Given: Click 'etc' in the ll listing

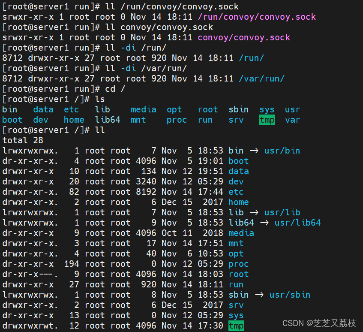Looking at the screenshot, I should pyautogui.click(x=236, y=192).
